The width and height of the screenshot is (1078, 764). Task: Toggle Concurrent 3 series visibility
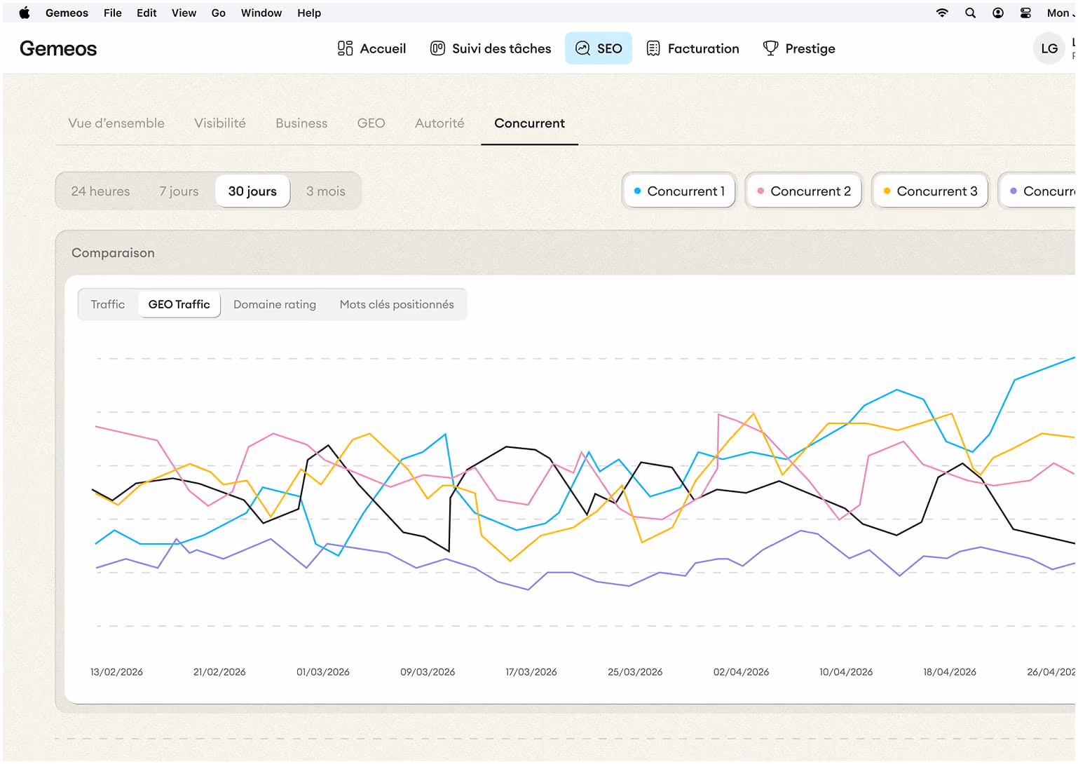coord(930,191)
